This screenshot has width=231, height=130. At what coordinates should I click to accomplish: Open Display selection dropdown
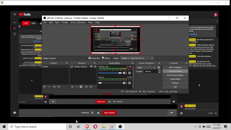137,58
